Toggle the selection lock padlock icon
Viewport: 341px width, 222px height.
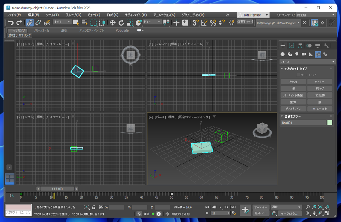tap(94, 208)
